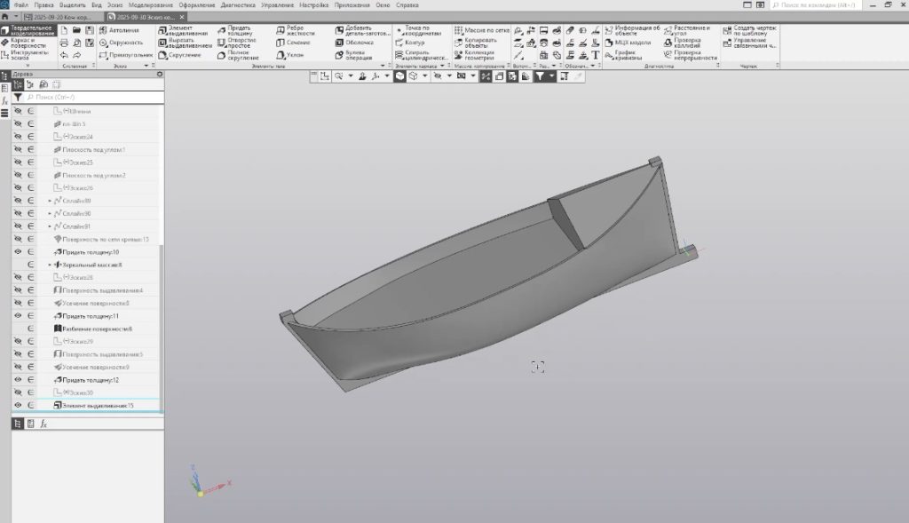
Task: Switch to Каркас и поверхности toolset
Action: [27, 42]
